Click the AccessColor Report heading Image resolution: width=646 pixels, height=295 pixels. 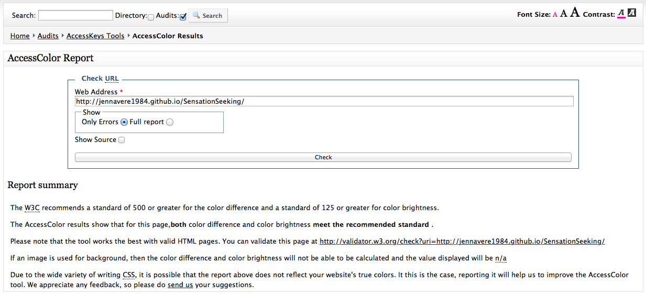click(x=51, y=58)
